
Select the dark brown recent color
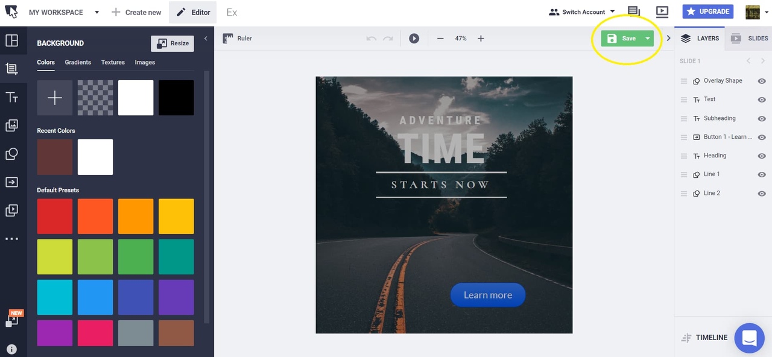tap(55, 157)
